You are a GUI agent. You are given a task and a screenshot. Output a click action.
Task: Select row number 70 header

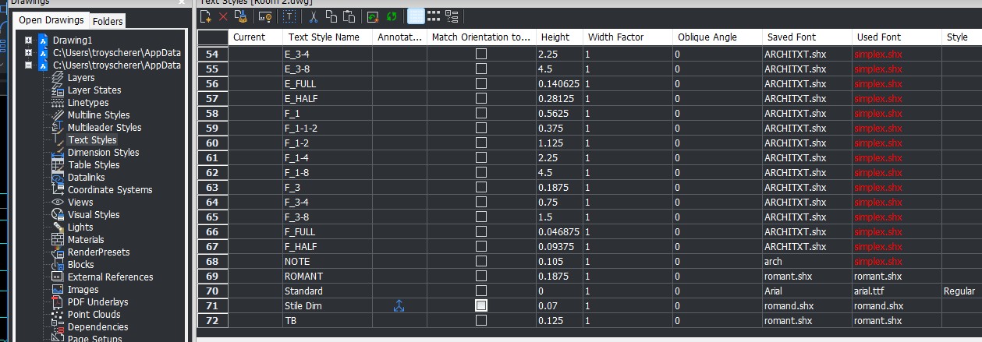click(x=212, y=292)
